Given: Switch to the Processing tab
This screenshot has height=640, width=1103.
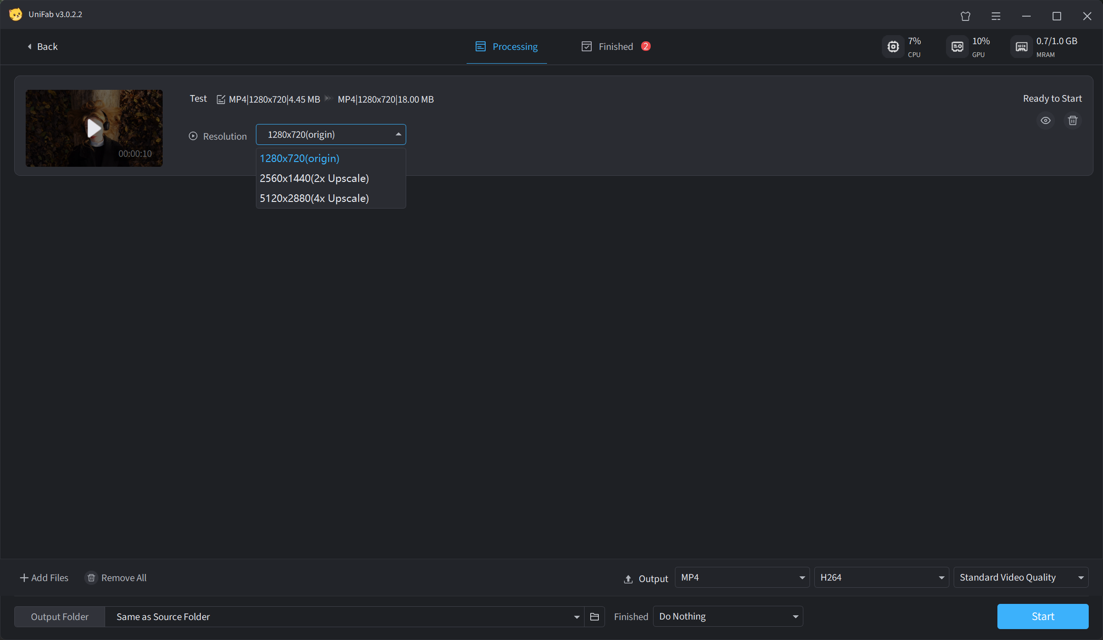Looking at the screenshot, I should [x=507, y=47].
